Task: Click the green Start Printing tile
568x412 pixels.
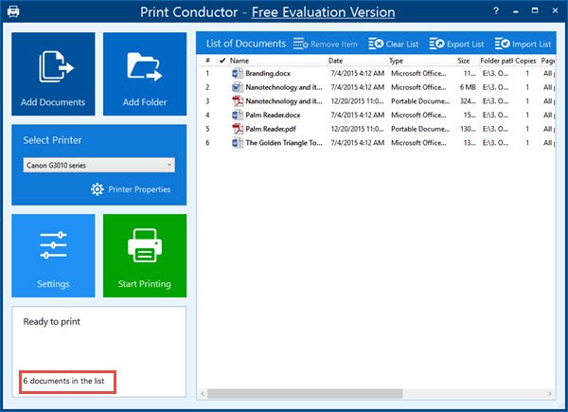Action: (x=145, y=256)
